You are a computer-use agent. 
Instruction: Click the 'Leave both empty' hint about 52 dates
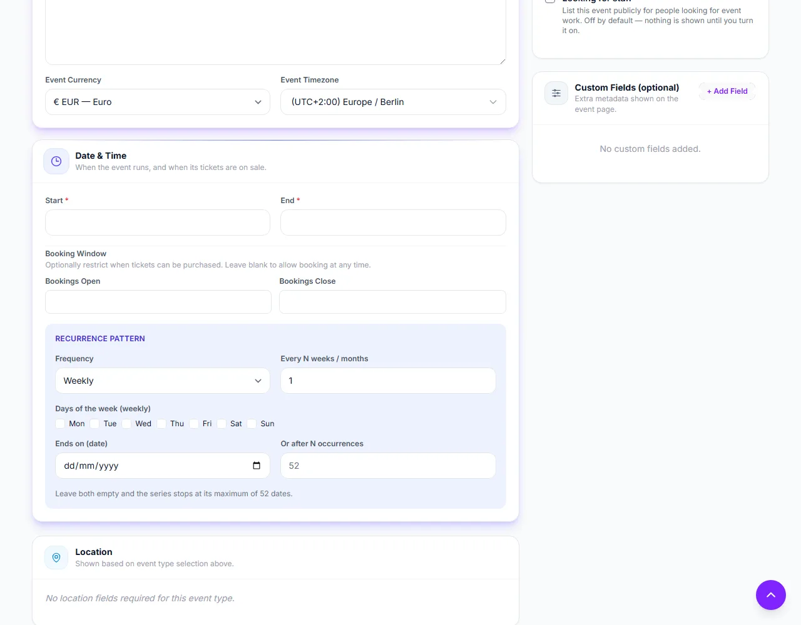click(174, 494)
